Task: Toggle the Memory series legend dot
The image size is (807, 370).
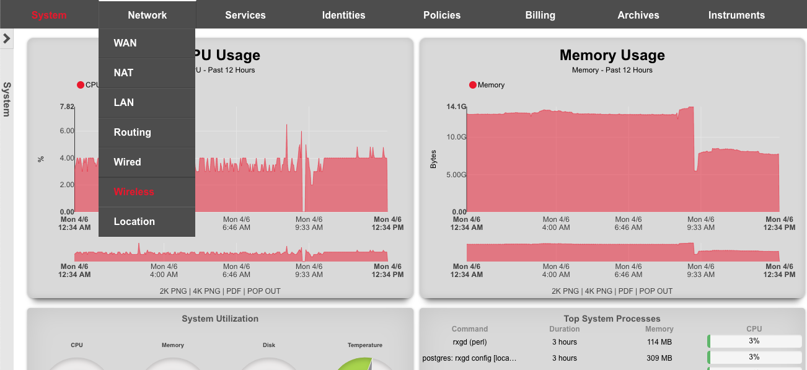Action: (473, 85)
